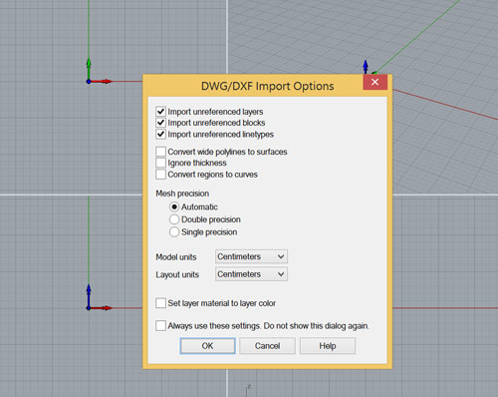Click the Help button
Viewport: 498px width, 397px height.
[x=328, y=346]
